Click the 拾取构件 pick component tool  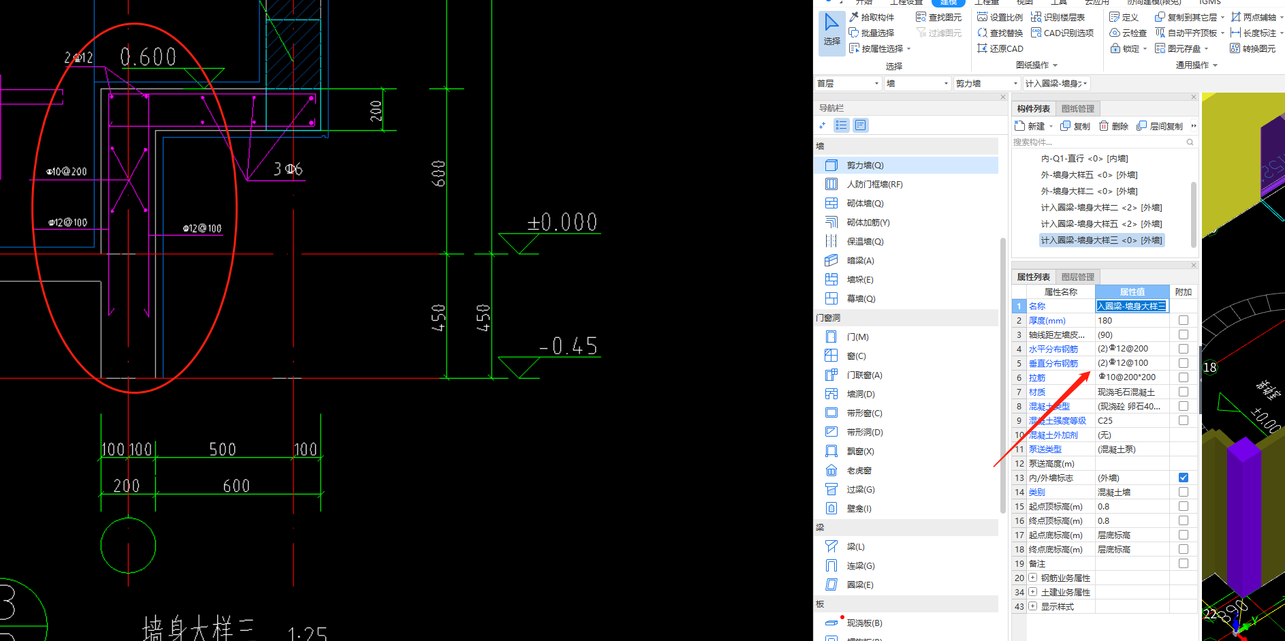tap(872, 17)
